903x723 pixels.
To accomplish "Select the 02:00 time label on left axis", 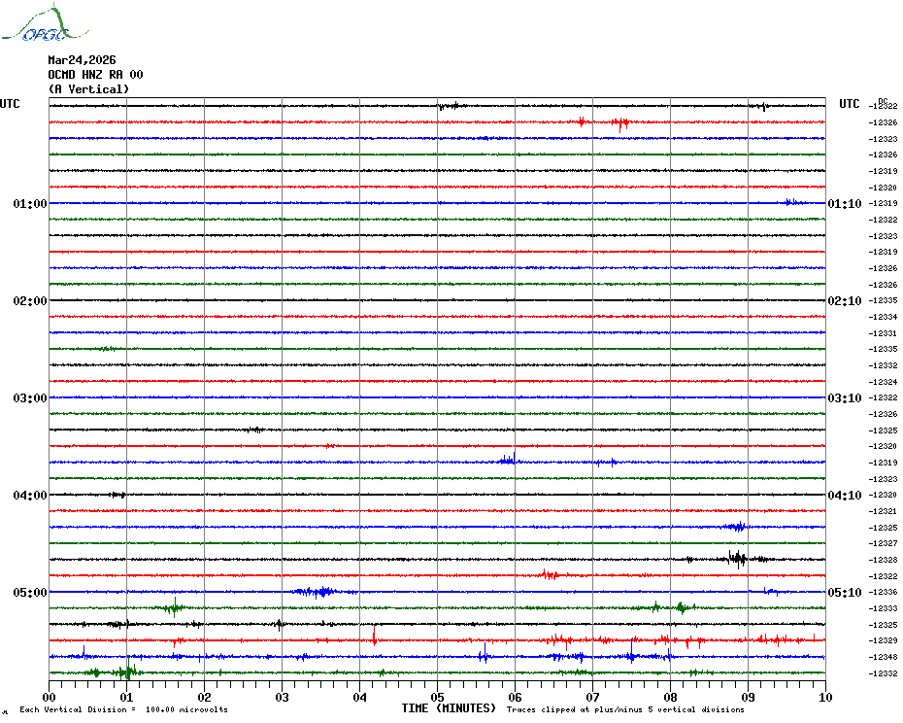I will click(30, 301).
